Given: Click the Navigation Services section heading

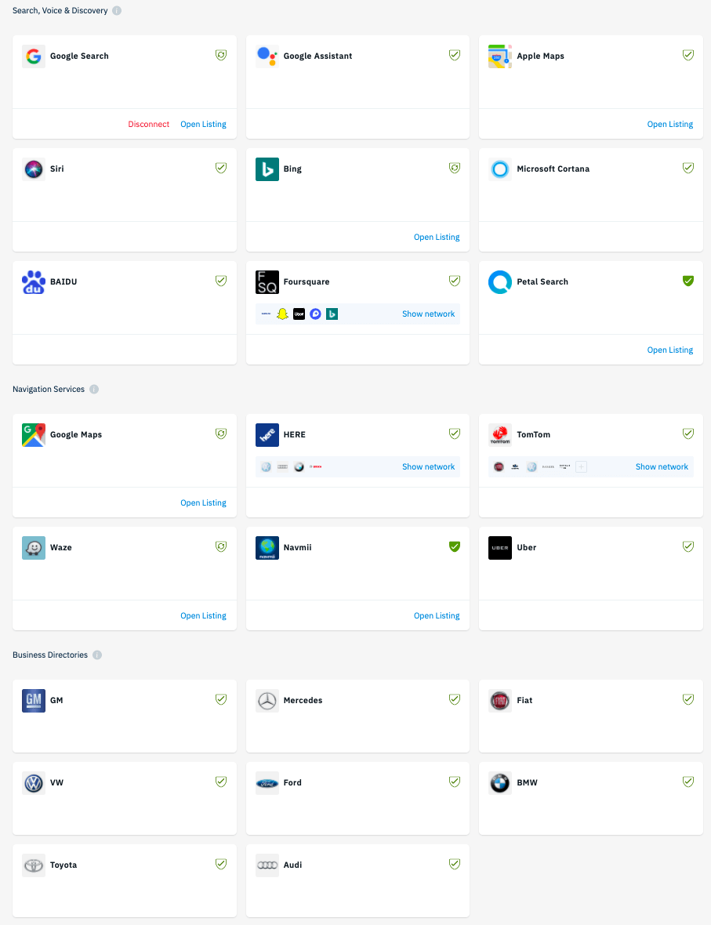Looking at the screenshot, I should pos(49,390).
